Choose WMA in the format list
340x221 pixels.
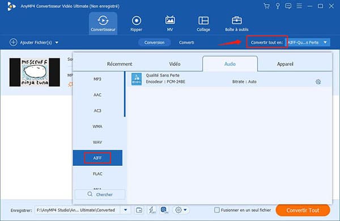97,127
